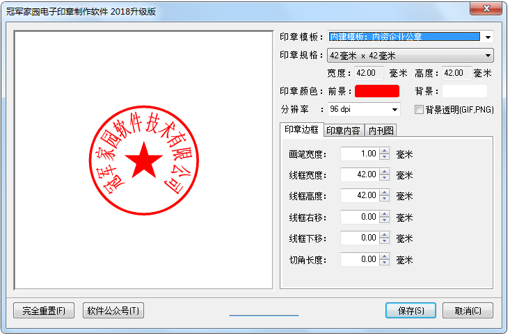Enable 背景透明(GIF,PNG) checkbox
The image size is (510, 335).
(419, 110)
